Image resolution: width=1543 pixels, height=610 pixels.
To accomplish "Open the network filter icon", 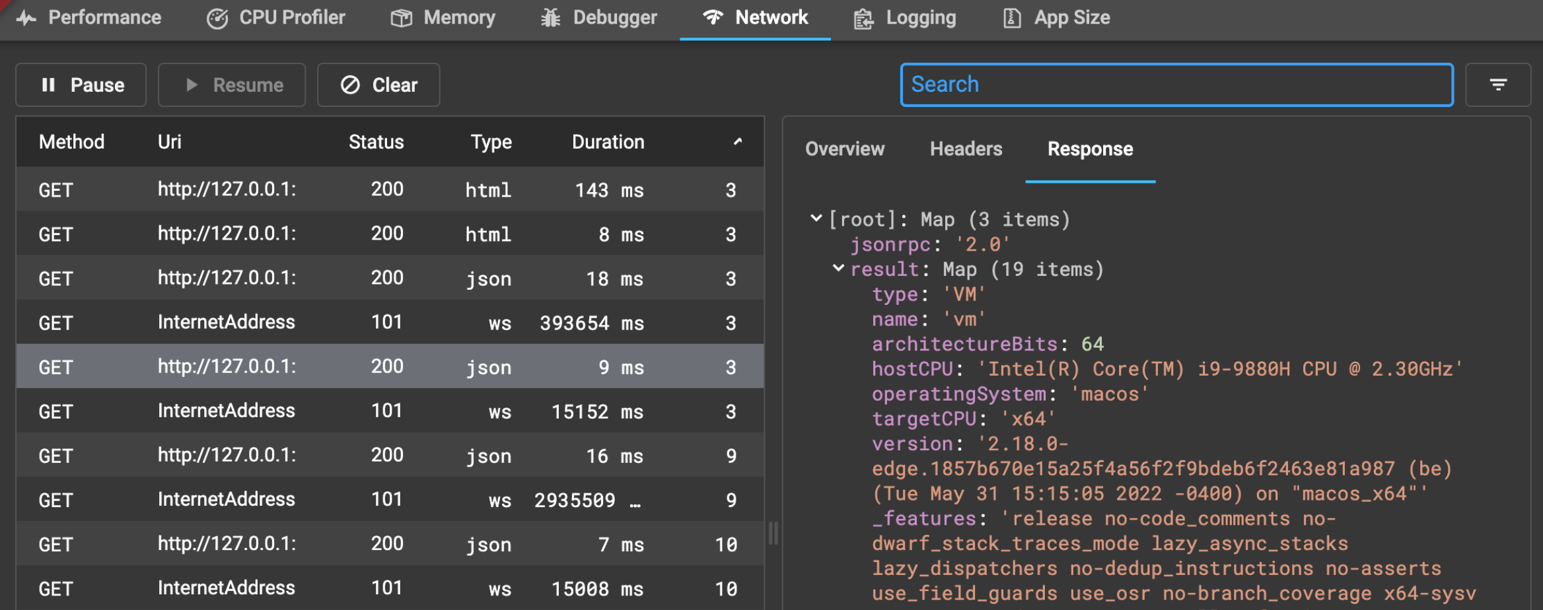I will [1498, 85].
